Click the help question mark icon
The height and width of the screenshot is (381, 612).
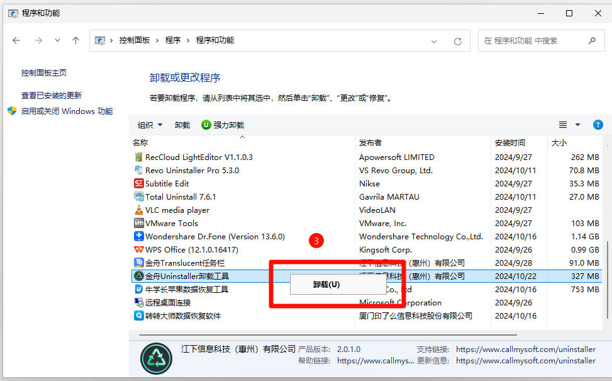(598, 125)
